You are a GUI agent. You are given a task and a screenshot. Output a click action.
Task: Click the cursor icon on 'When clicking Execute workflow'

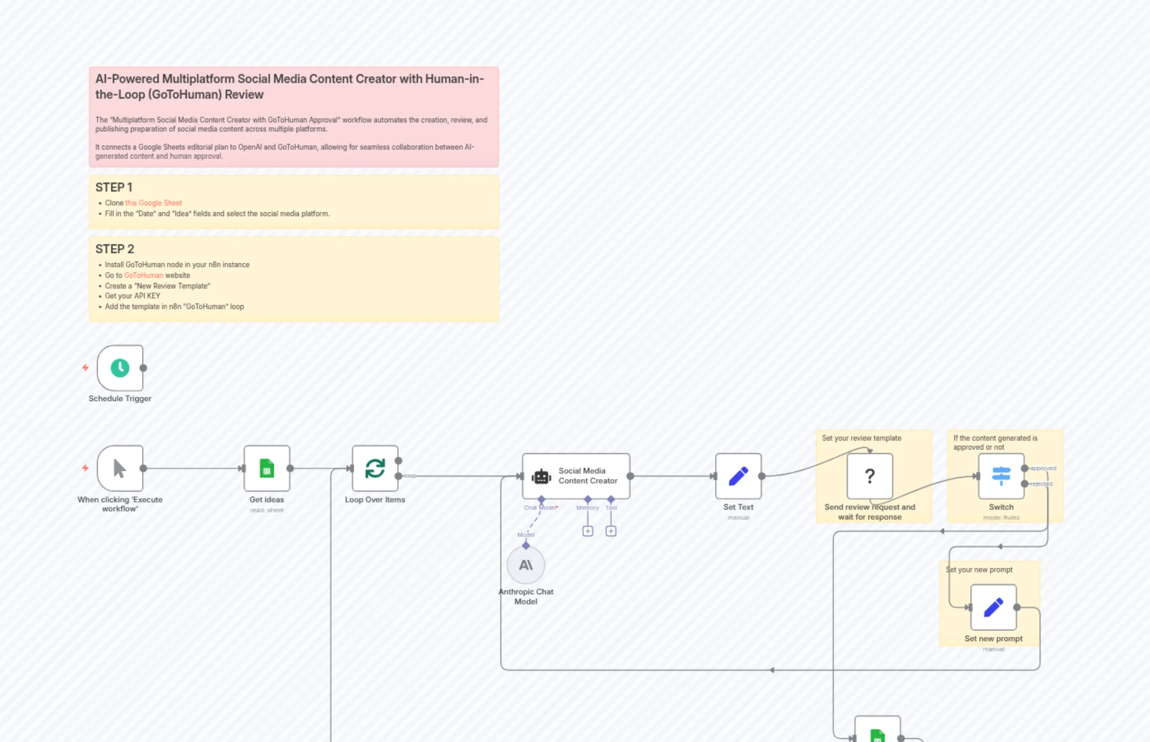(119, 469)
